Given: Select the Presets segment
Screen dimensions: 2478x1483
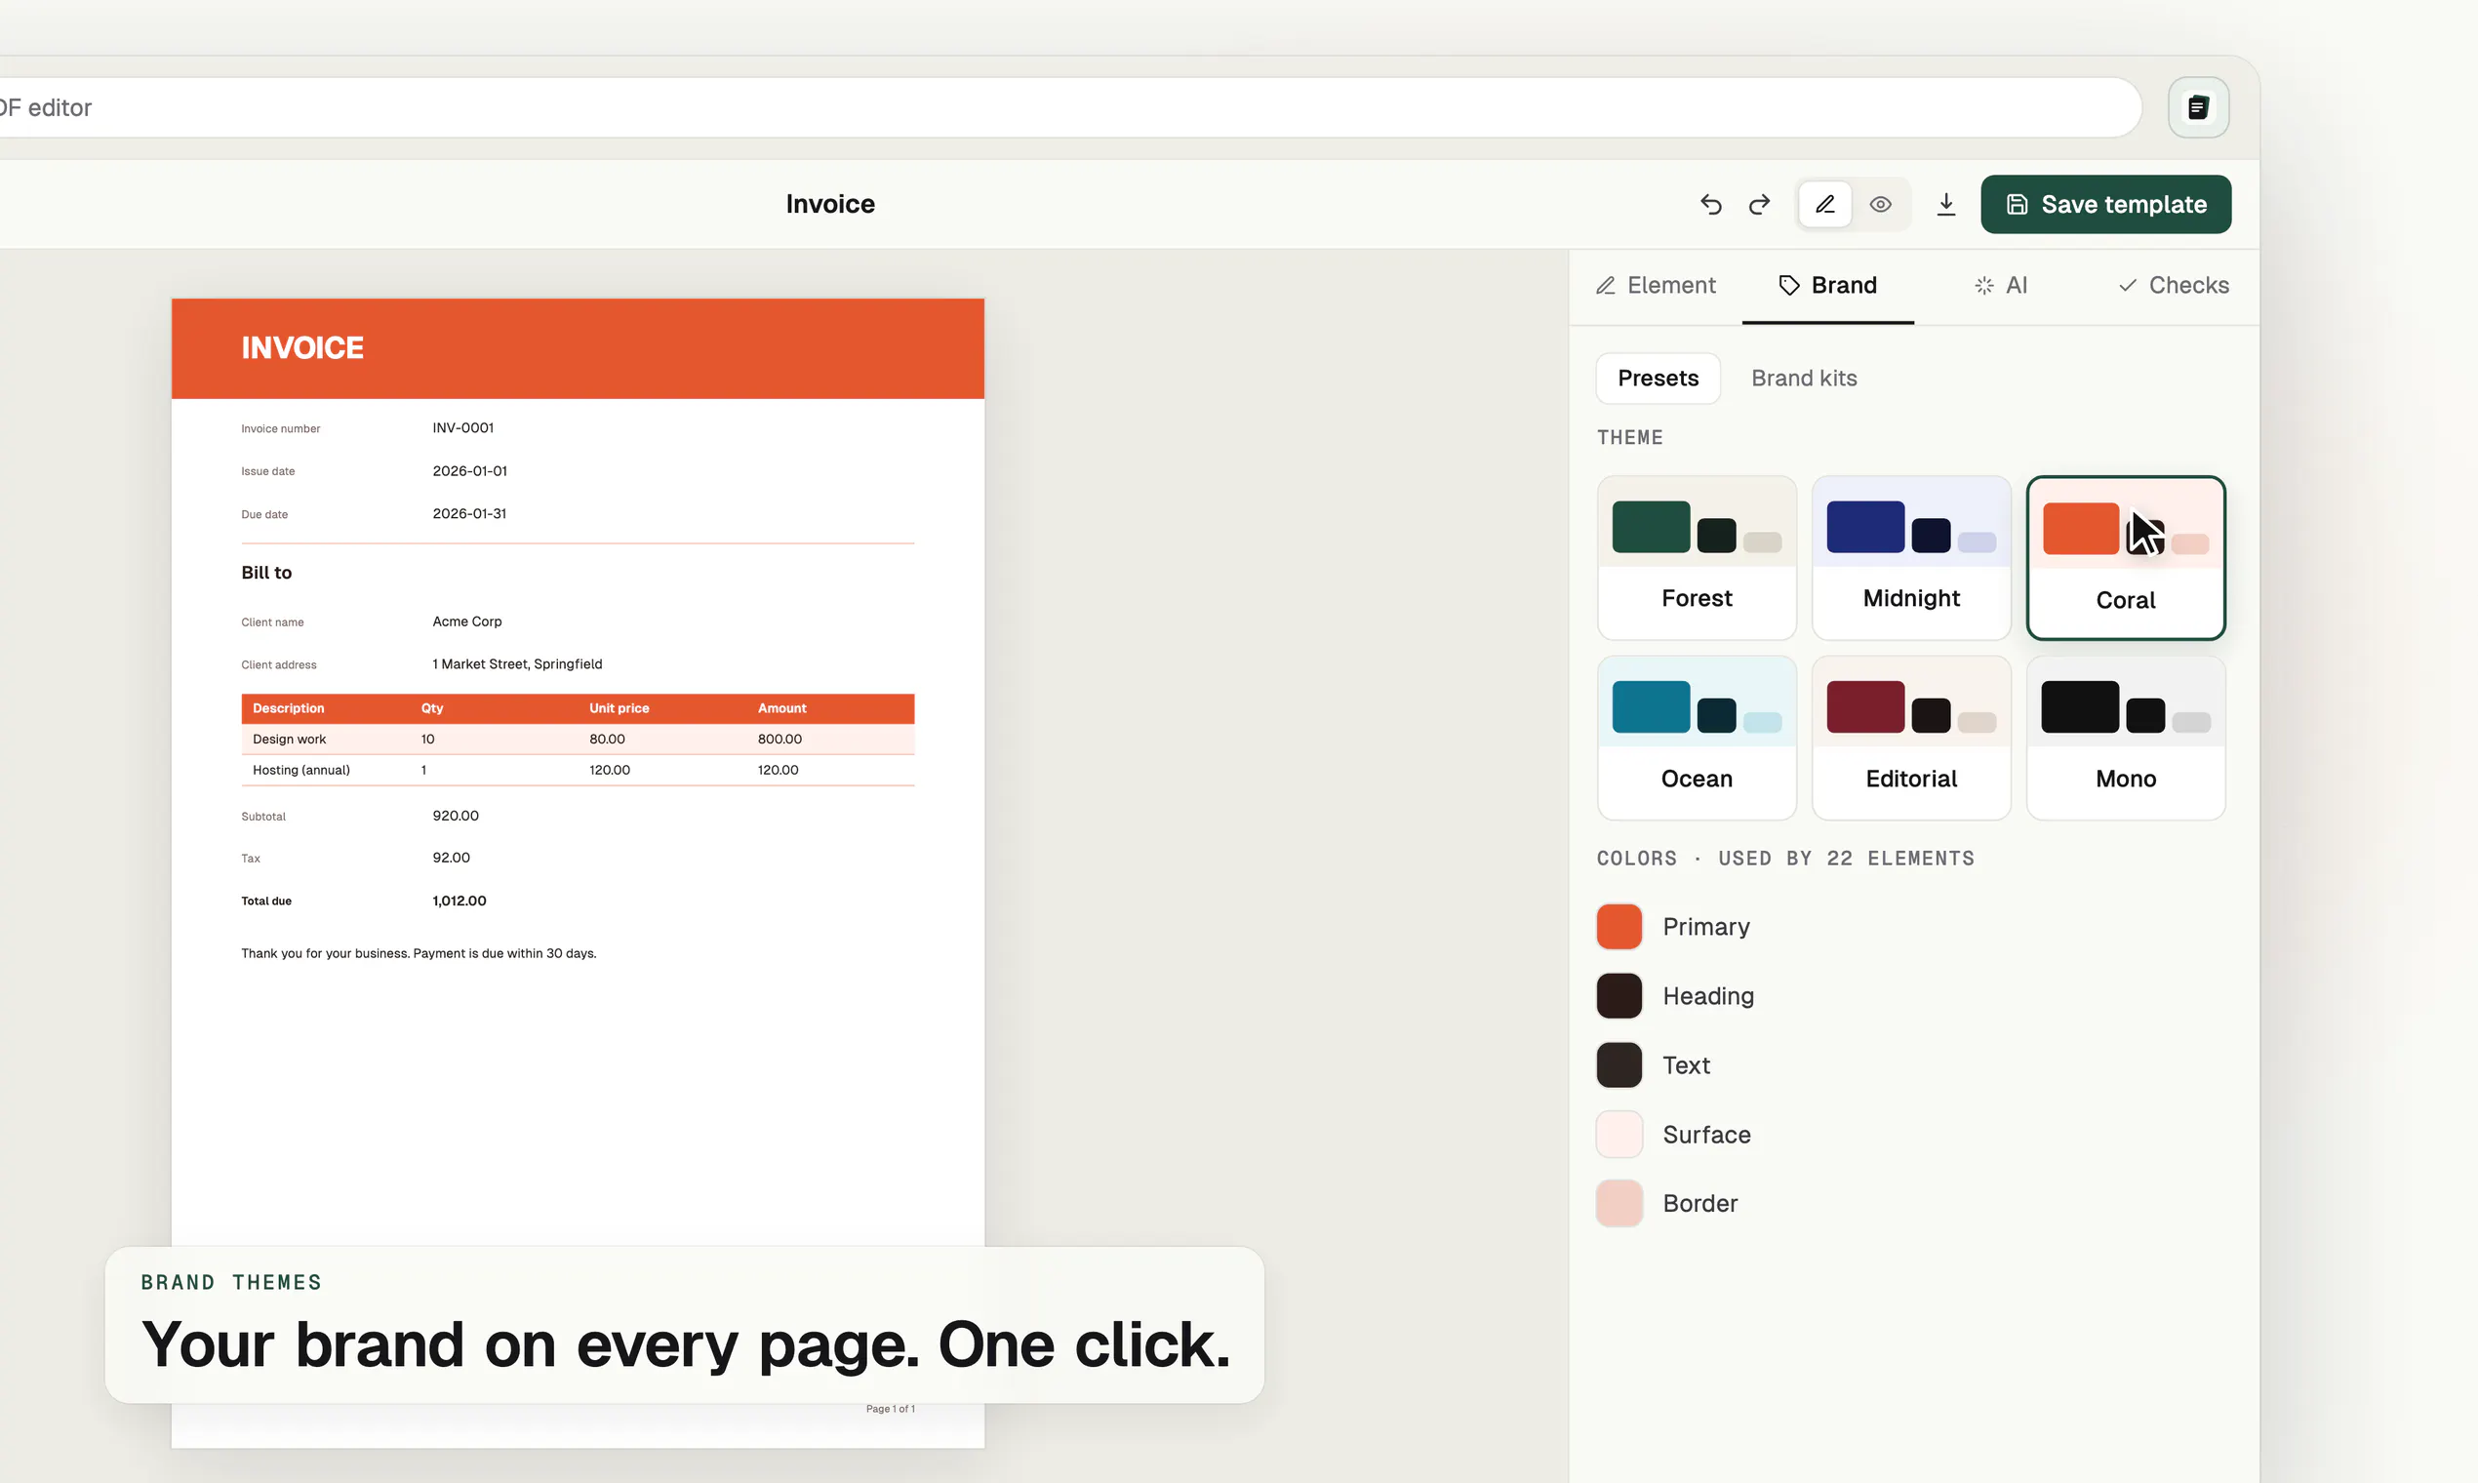Looking at the screenshot, I should pos(1658,379).
